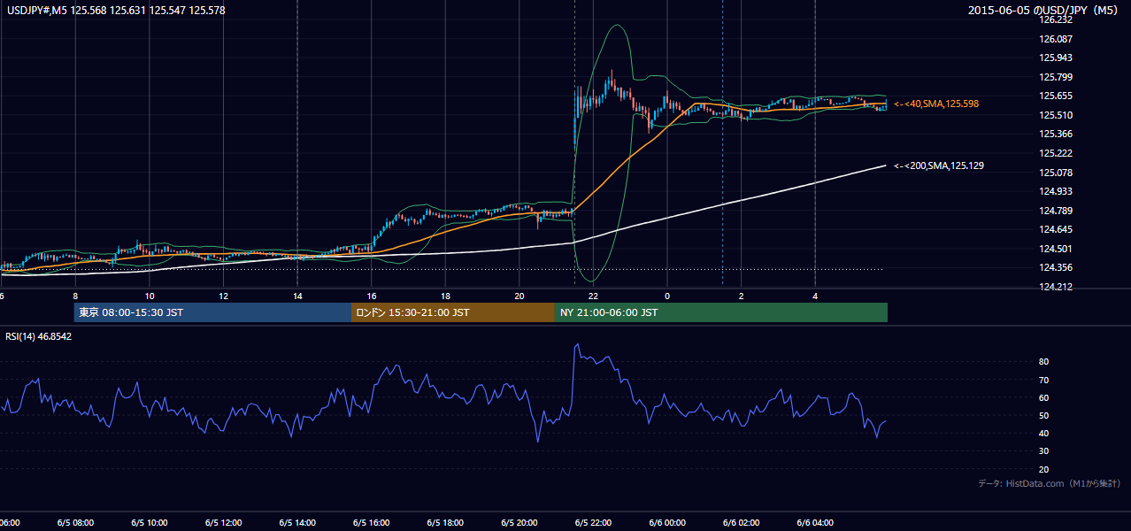
Task: Click price axis value 124.789
Action: pyautogui.click(x=1057, y=211)
